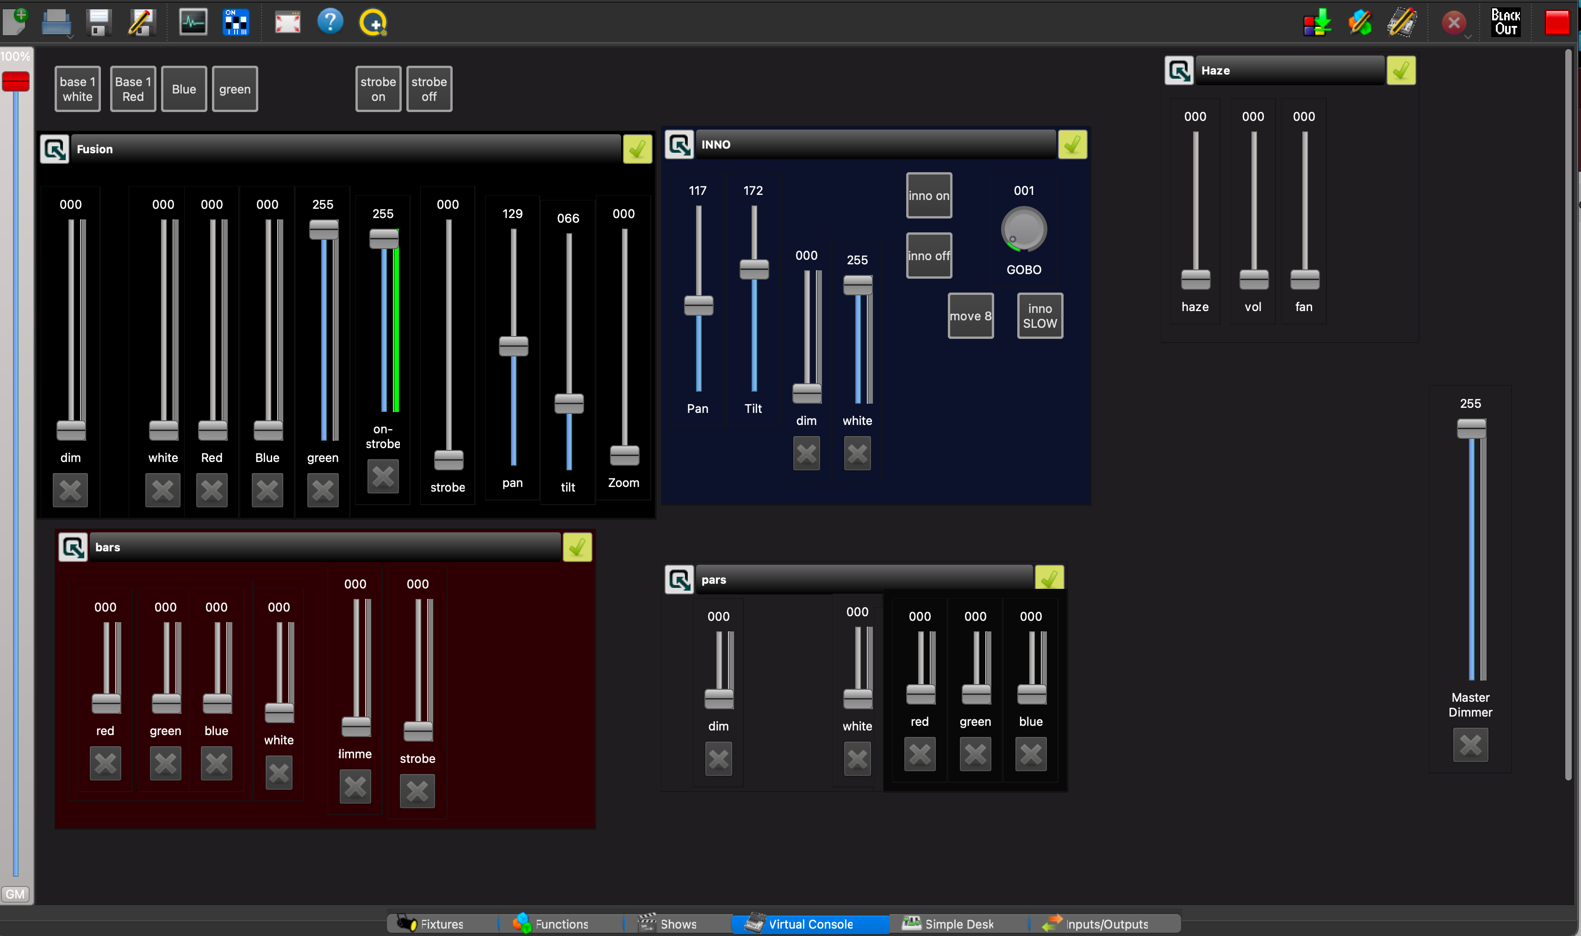Toggle the Haze frame enable checkmark
The image size is (1581, 936).
(1400, 71)
